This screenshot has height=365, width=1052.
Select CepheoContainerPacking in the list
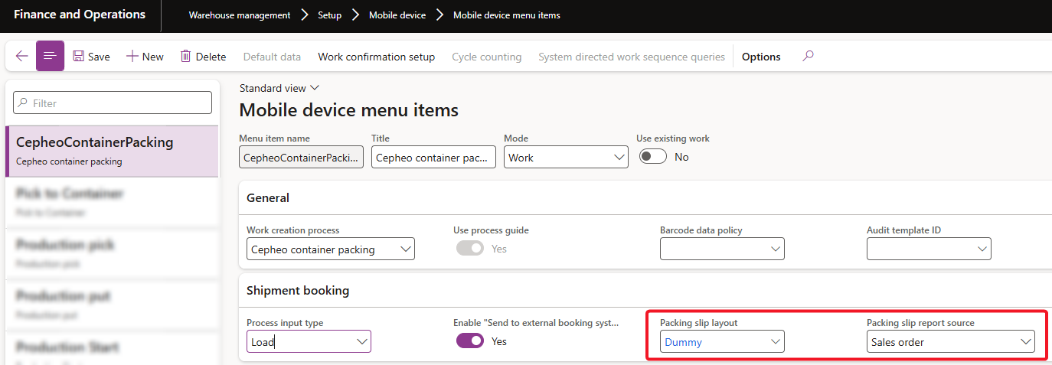(x=112, y=151)
